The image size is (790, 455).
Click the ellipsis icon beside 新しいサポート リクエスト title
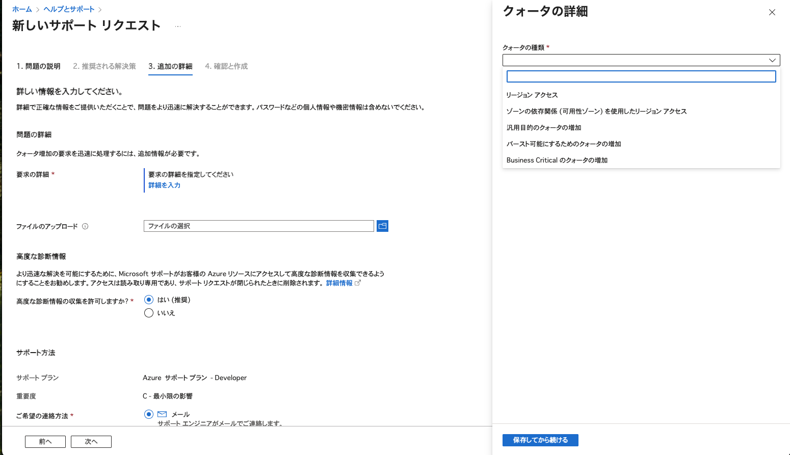[x=177, y=27]
